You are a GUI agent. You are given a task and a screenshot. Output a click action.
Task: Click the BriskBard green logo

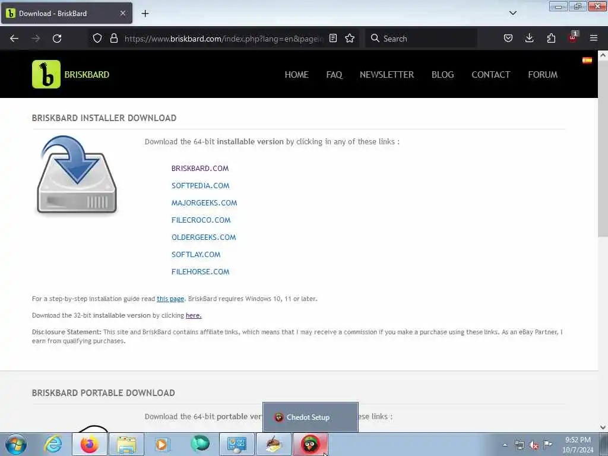(x=46, y=74)
